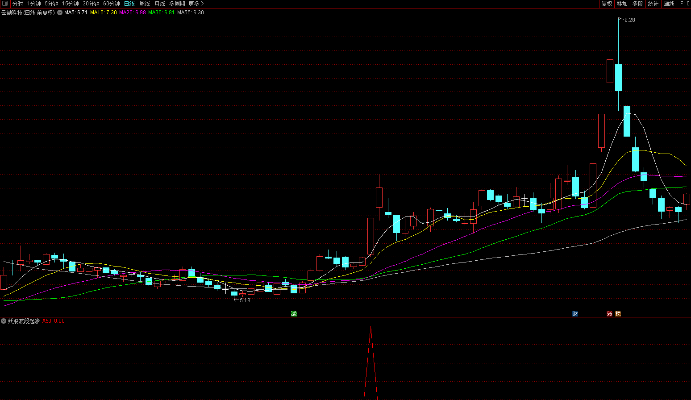Click the 5.18 low price label

click(245, 300)
